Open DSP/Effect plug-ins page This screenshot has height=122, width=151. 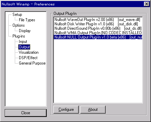point(28,58)
